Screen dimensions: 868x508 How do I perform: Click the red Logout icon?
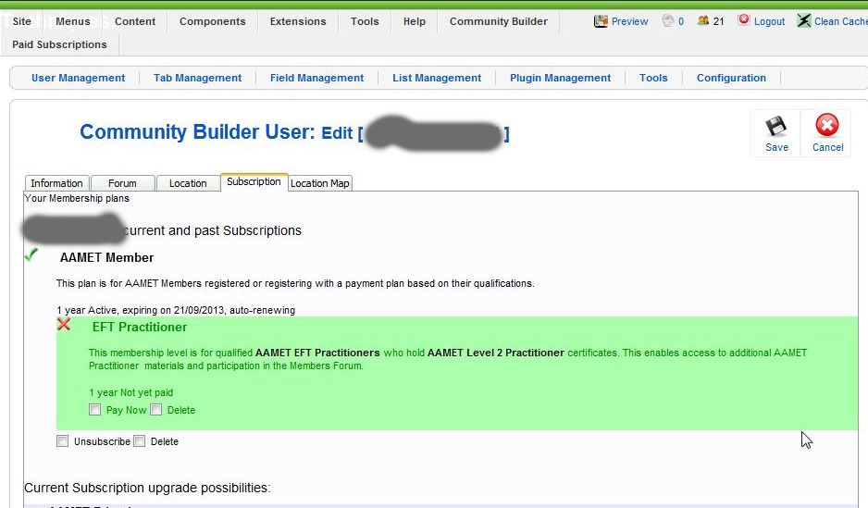744,20
